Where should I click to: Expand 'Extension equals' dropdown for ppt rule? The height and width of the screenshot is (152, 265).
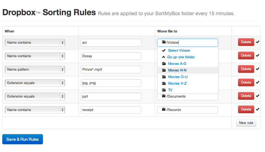[x=35, y=96]
